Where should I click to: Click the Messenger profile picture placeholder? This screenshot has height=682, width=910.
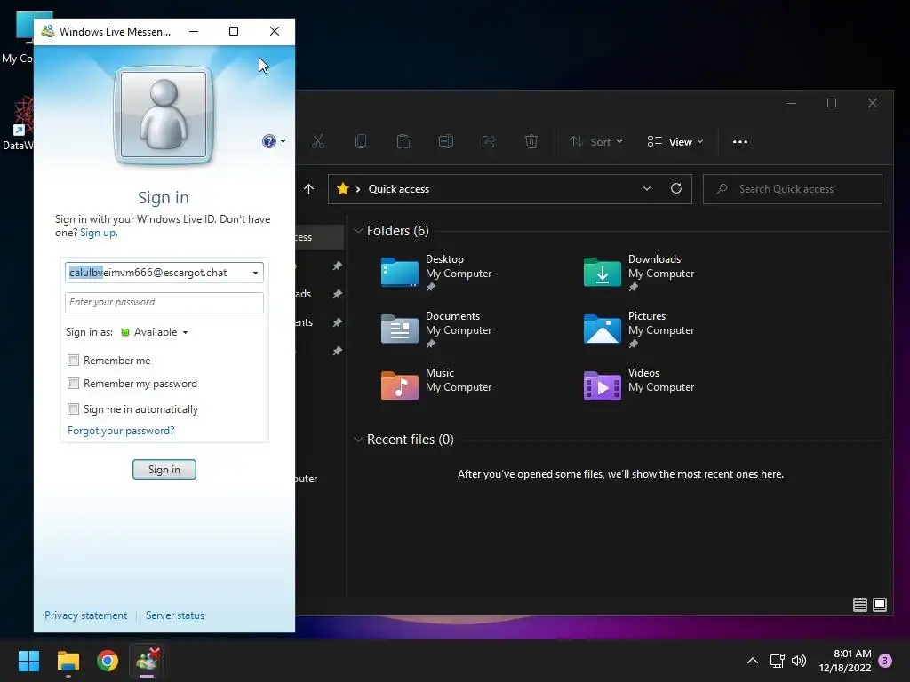coord(164,115)
